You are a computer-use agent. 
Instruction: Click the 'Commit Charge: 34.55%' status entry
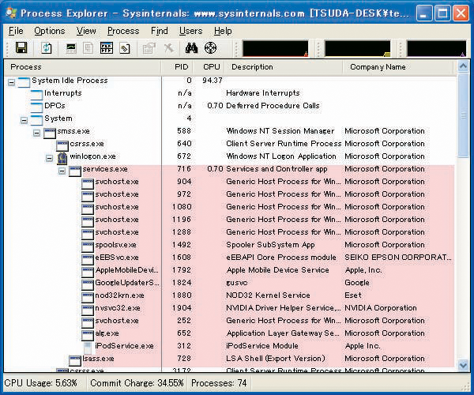[x=137, y=383]
